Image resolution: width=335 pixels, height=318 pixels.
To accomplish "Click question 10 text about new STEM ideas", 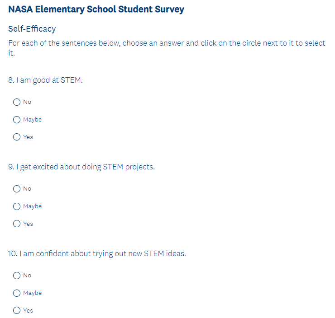I will coord(97,254).
